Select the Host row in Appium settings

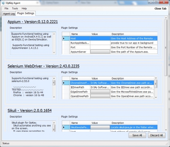110,39
